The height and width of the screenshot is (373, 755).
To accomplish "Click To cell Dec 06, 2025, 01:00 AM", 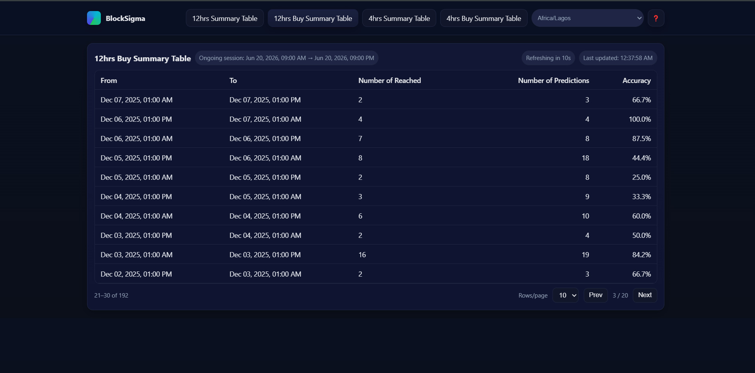I will click(265, 158).
